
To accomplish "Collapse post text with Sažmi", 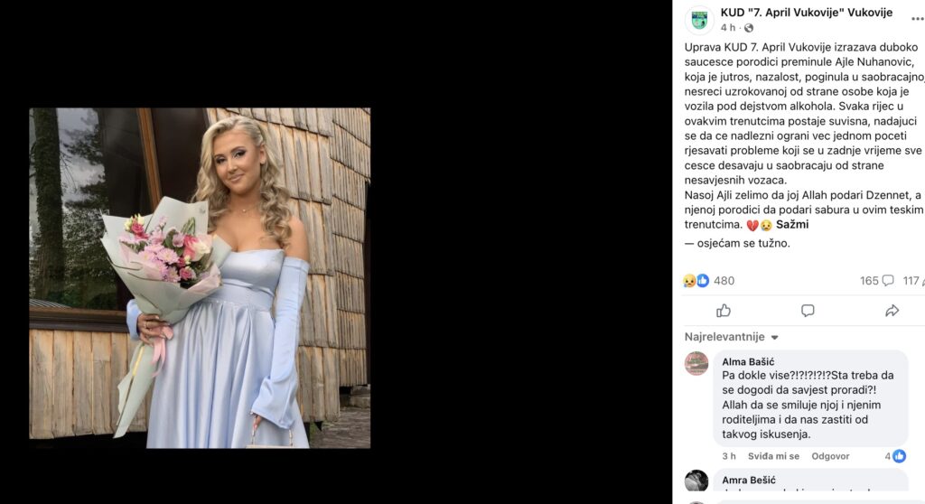I will tap(792, 224).
